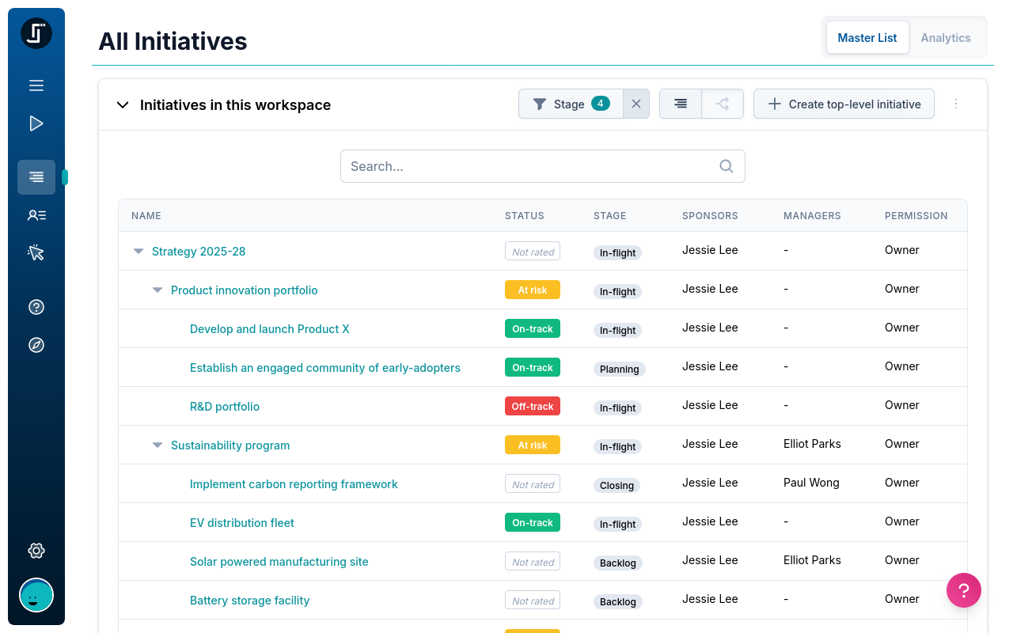The image size is (1013, 633).
Task: Select the initiatives list sidebar icon
Action: click(36, 177)
